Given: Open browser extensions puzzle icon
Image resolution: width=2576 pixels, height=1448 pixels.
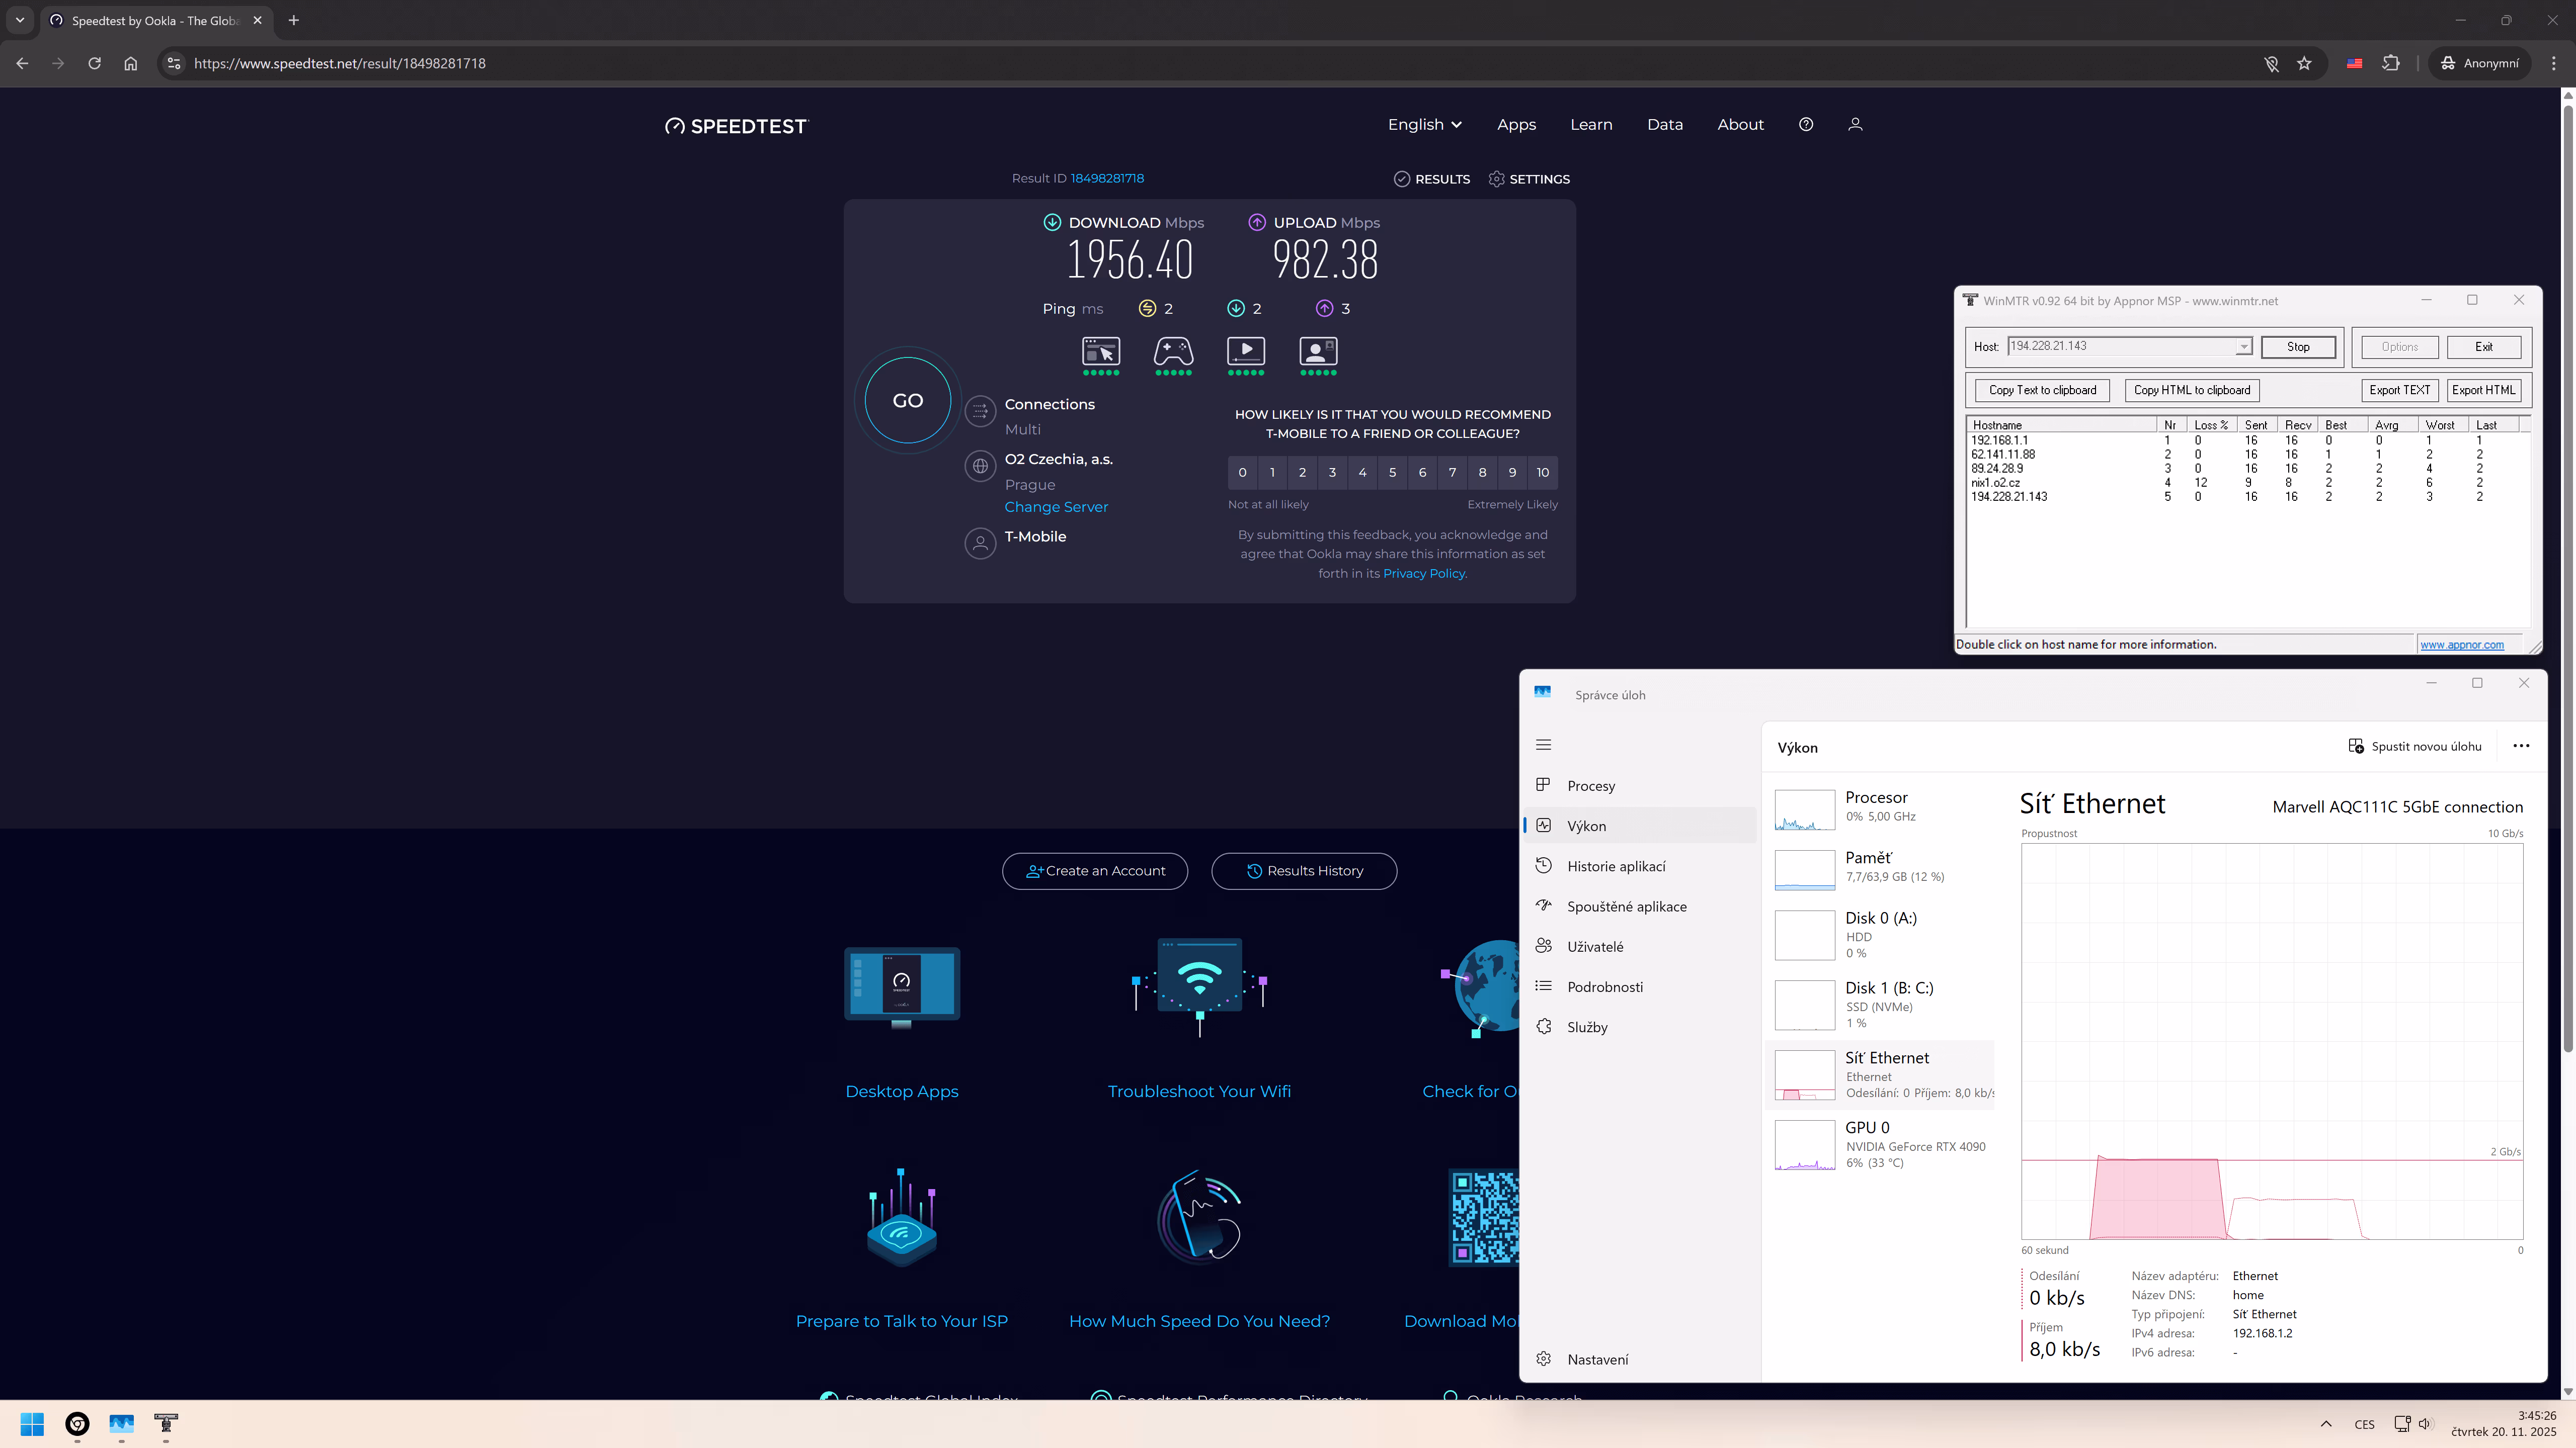Looking at the screenshot, I should pyautogui.click(x=2391, y=63).
